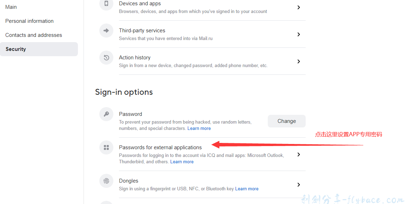The width and height of the screenshot is (405, 204).
Task: Click the Password key icon
Action: tap(106, 114)
